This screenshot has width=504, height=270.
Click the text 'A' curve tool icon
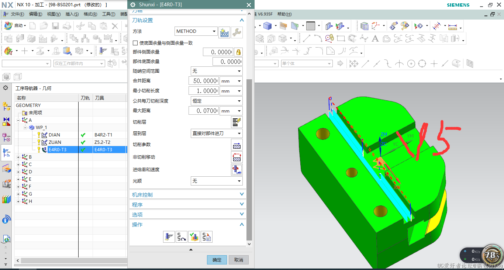(x=375, y=38)
